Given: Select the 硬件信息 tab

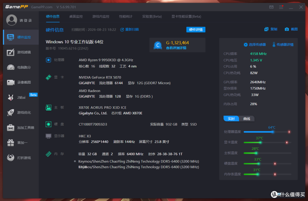Looking at the screenshot, I should point(53,16).
